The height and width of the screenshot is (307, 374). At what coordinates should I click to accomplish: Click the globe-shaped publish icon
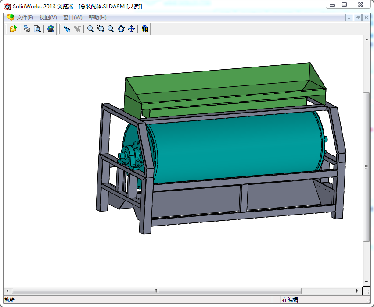point(50,28)
